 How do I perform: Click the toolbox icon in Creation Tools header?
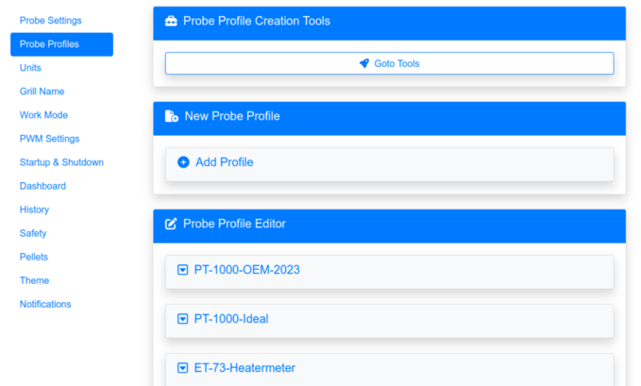[171, 21]
